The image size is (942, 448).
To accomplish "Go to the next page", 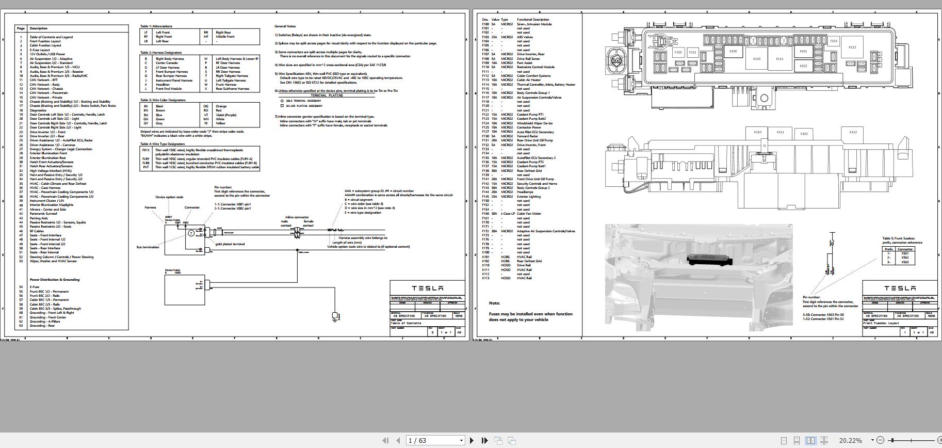I will coord(472,440).
